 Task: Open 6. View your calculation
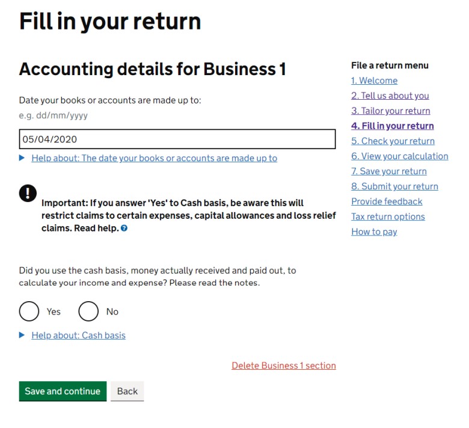click(400, 156)
